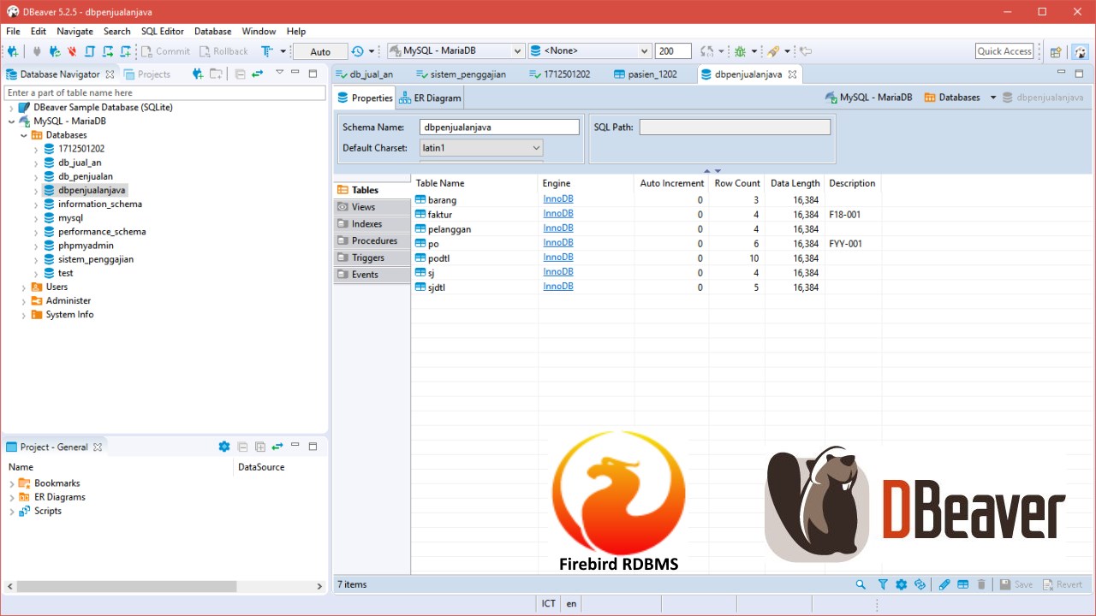This screenshot has height=616, width=1096.
Task: Click the Delete trash icon in the bottom bar
Action: [x=981, y=584]
